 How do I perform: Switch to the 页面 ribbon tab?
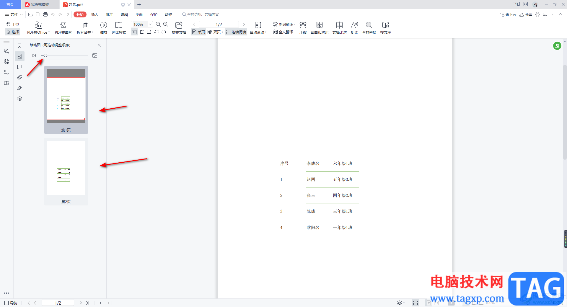(x=139, y=14)
